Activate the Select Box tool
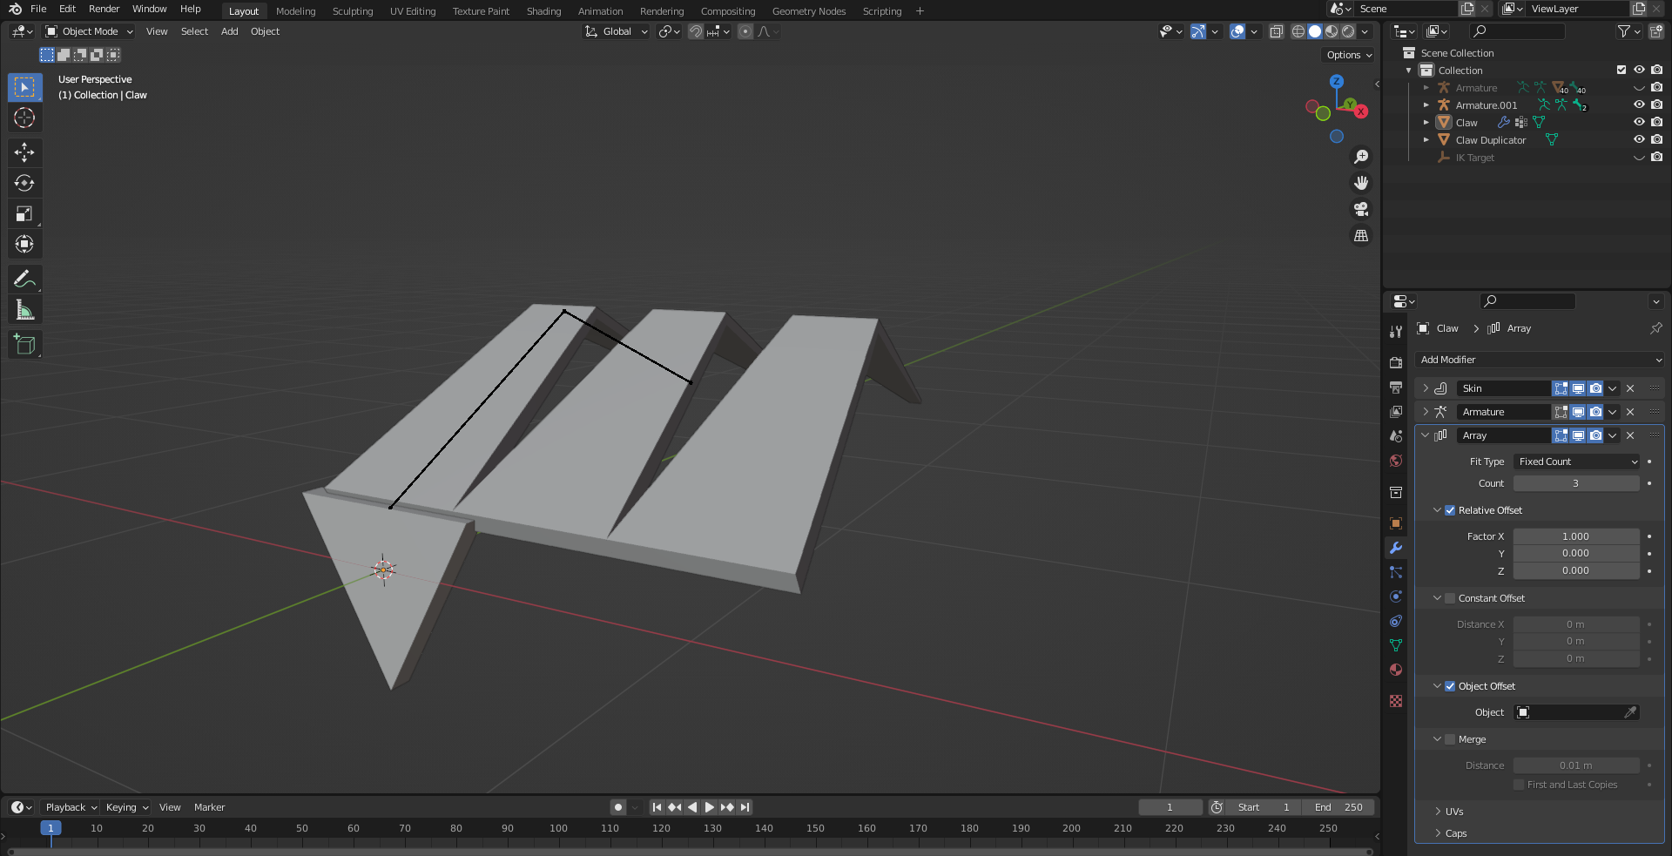1672x856 pixels. 24,87
